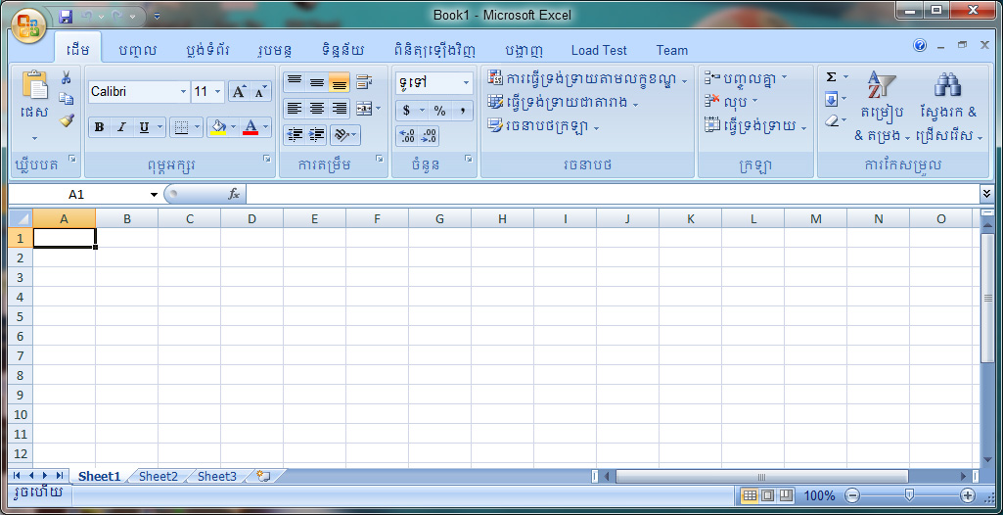Toggle Italic formatting
1003x515 pixels.
121,127
